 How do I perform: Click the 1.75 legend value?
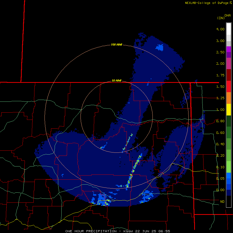tap(220, 75)
